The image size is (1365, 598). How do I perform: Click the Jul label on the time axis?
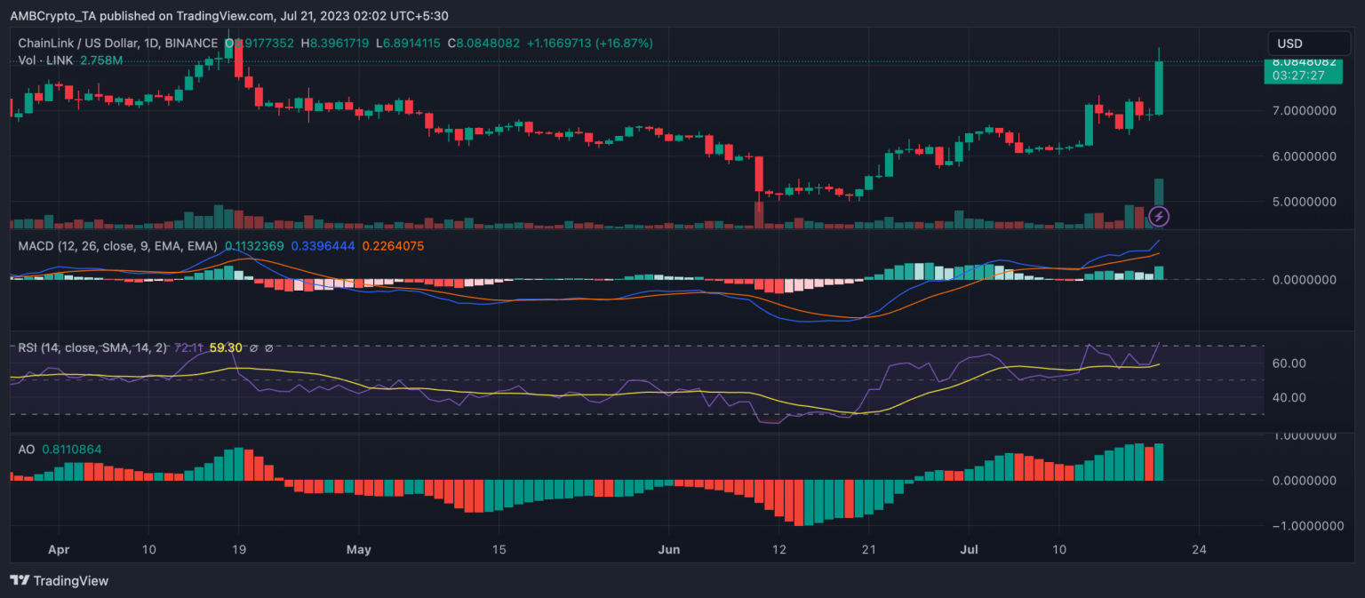tap(968, 550)
